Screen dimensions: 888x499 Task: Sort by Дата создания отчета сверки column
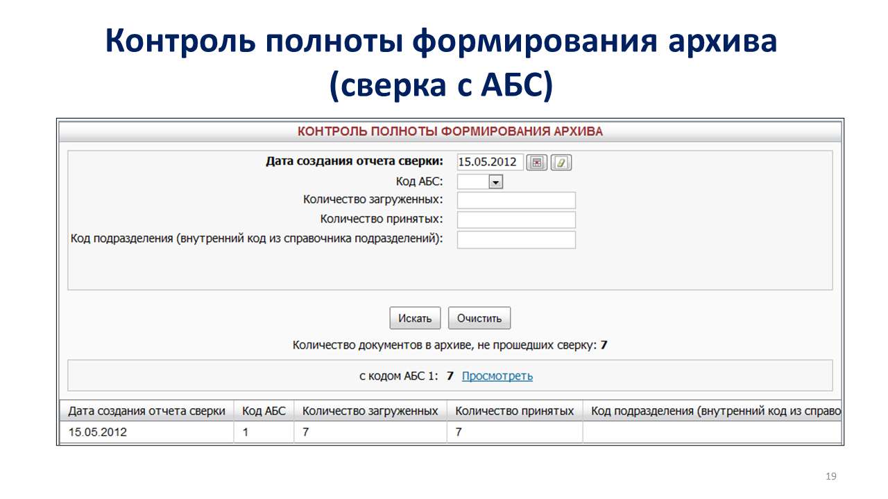pos(146,411)
